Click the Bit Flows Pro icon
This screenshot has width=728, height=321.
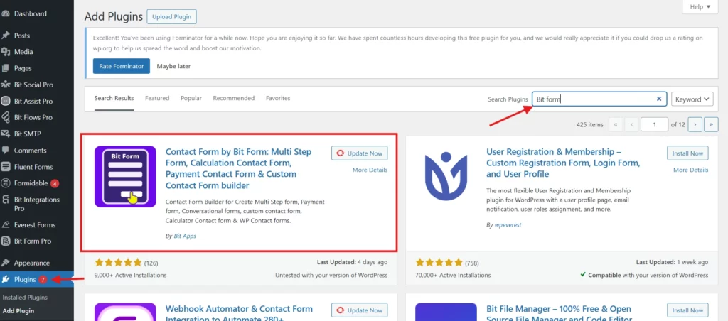point(6,117)
